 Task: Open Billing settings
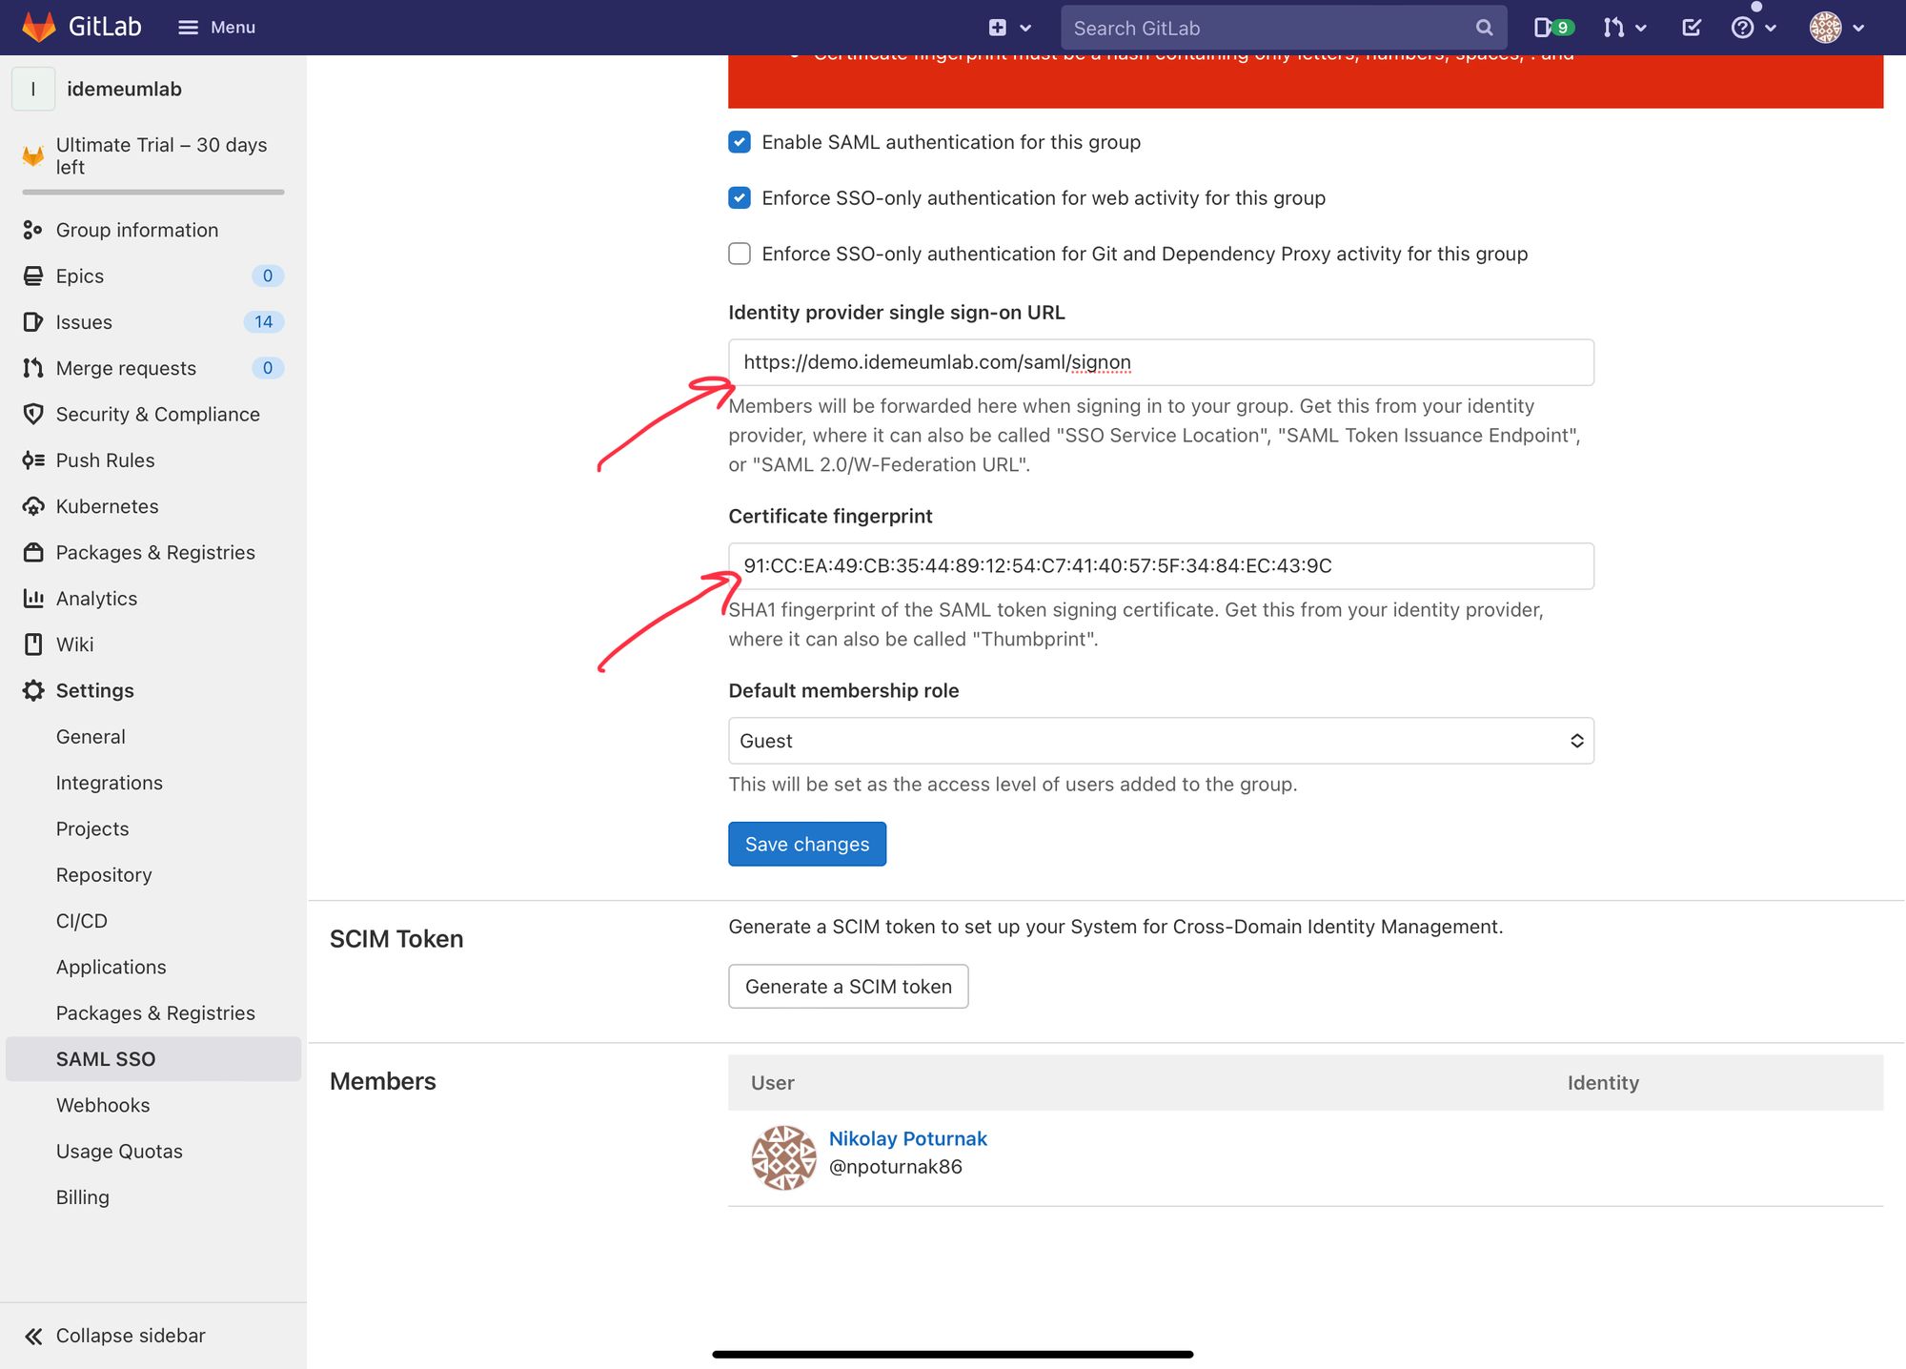[82, 1197]
